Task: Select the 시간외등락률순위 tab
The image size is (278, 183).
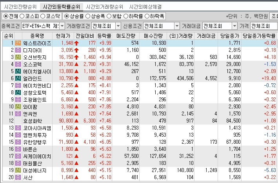Action: (x=62, y=7)
